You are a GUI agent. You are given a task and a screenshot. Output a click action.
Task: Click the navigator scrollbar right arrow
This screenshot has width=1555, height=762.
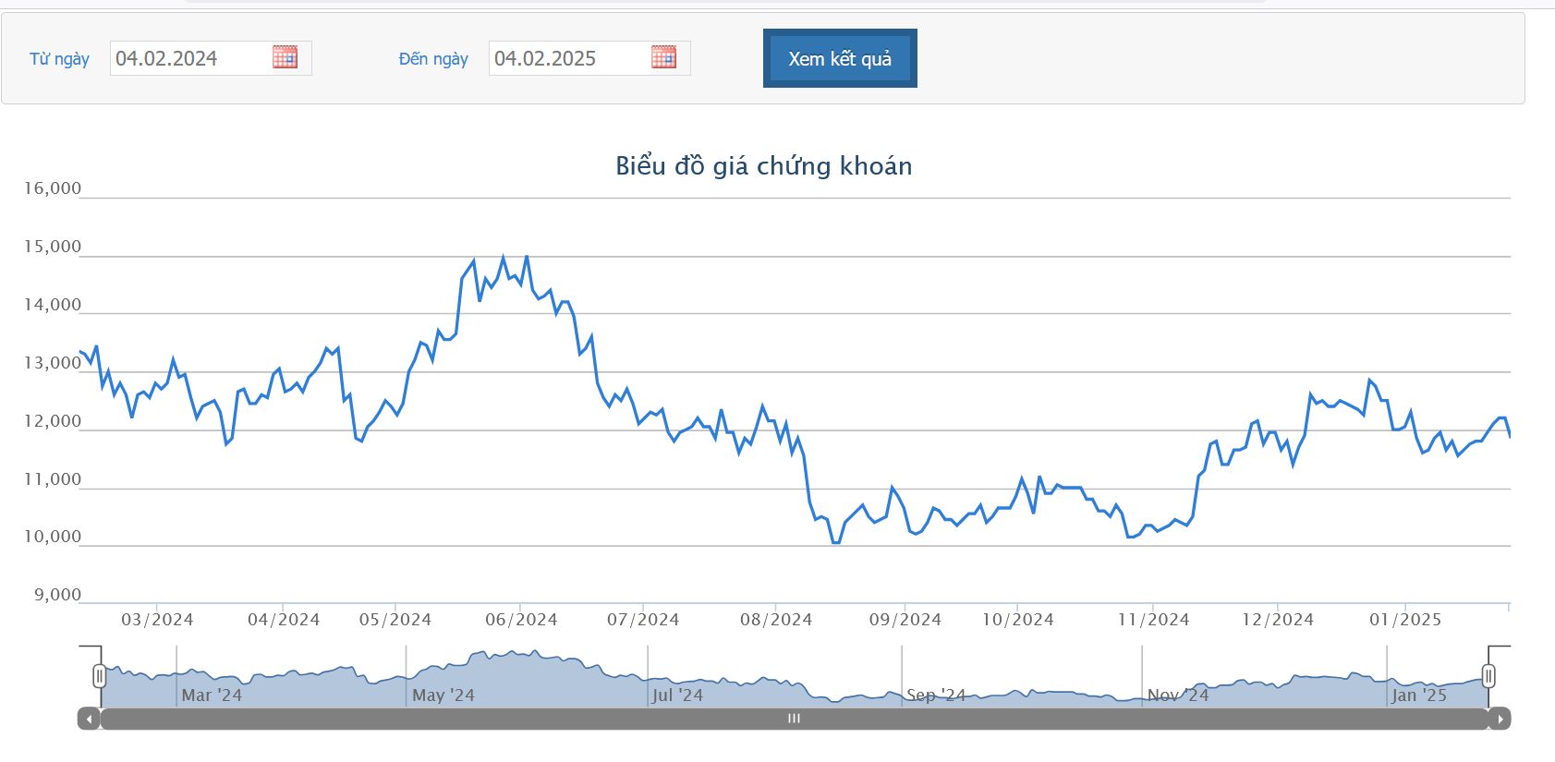(x=1500, y=719)
